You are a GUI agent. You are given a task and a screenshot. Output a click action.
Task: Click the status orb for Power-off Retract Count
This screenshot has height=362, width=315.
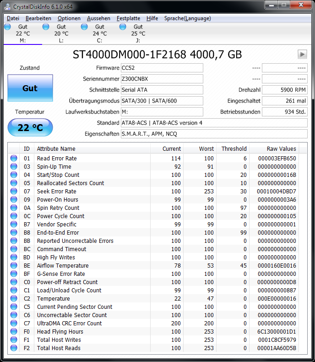14,282
